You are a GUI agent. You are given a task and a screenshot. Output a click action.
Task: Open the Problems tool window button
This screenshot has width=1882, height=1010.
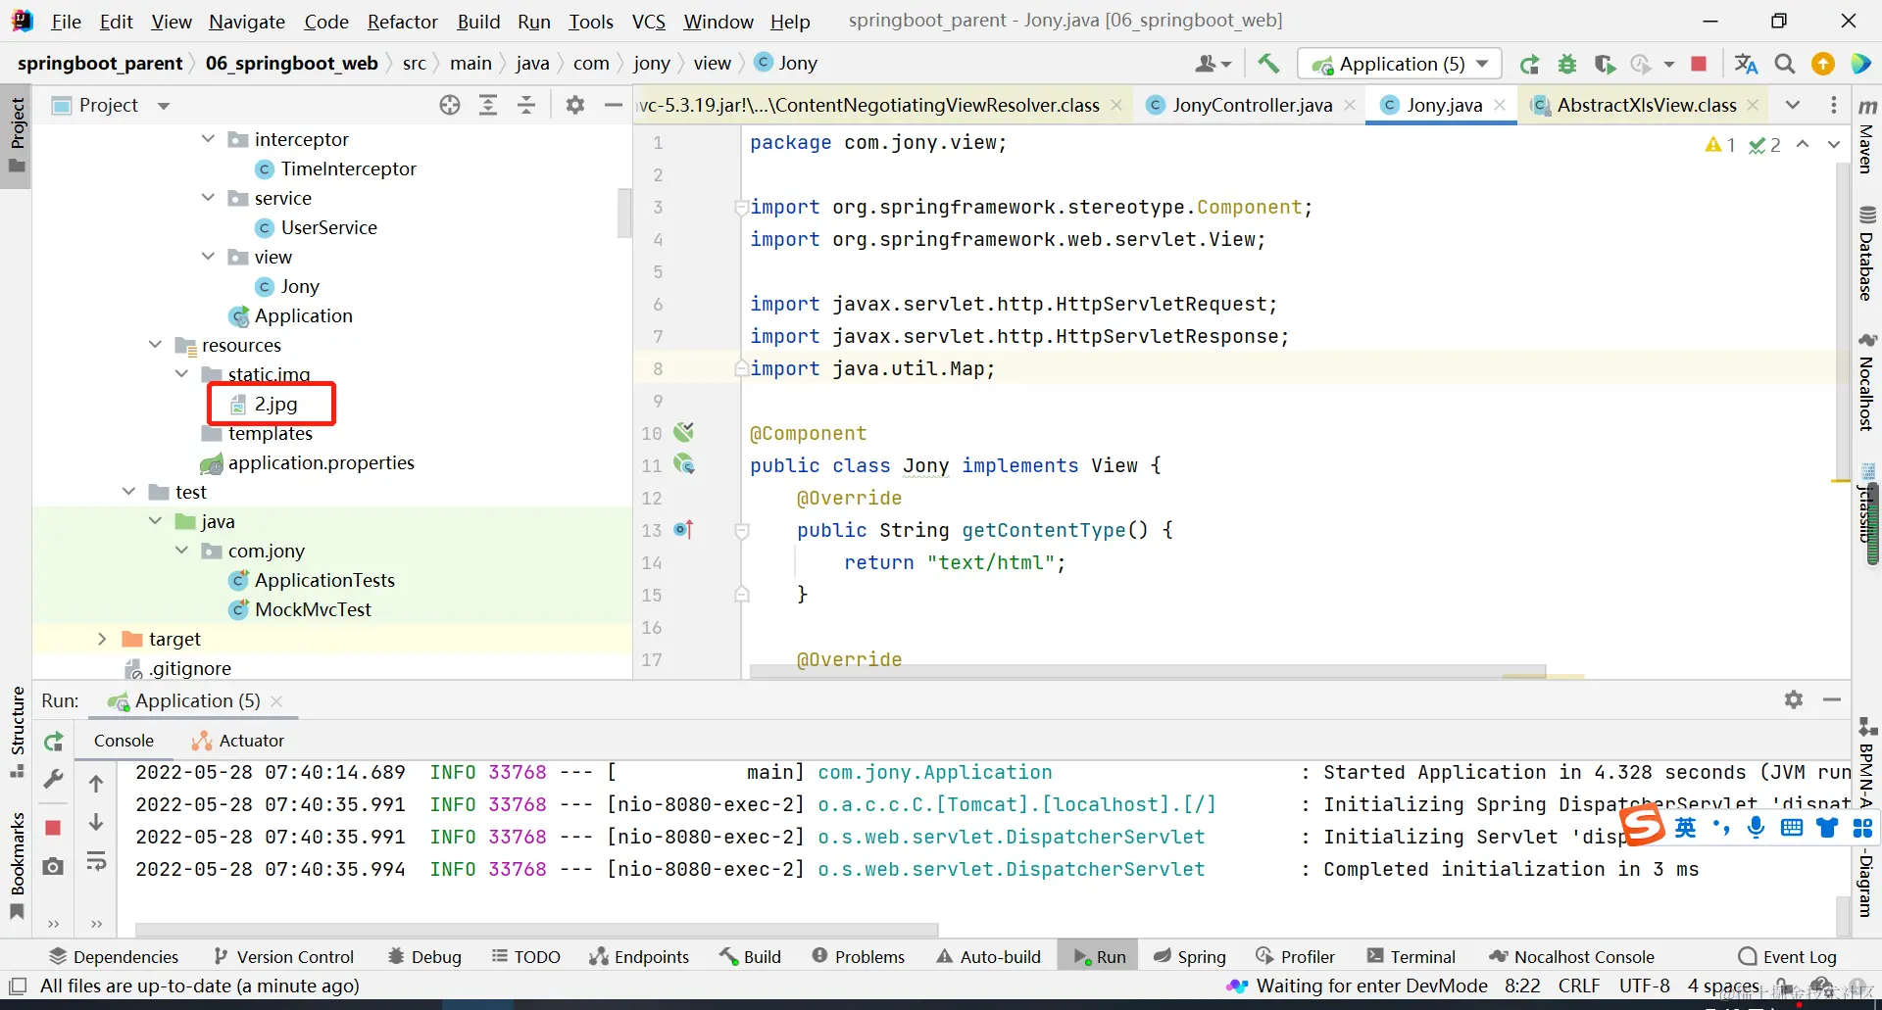point(858,956)
